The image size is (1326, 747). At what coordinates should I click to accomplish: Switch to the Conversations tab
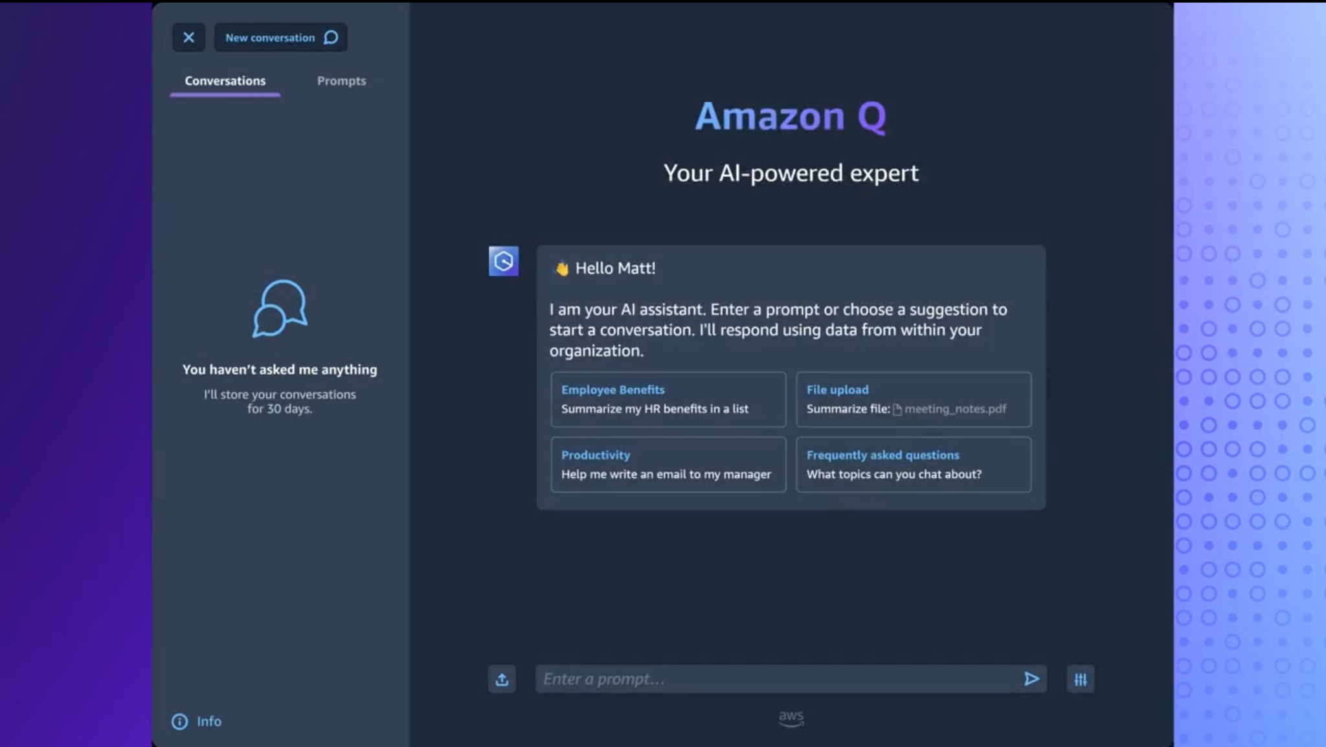point(225,81)
